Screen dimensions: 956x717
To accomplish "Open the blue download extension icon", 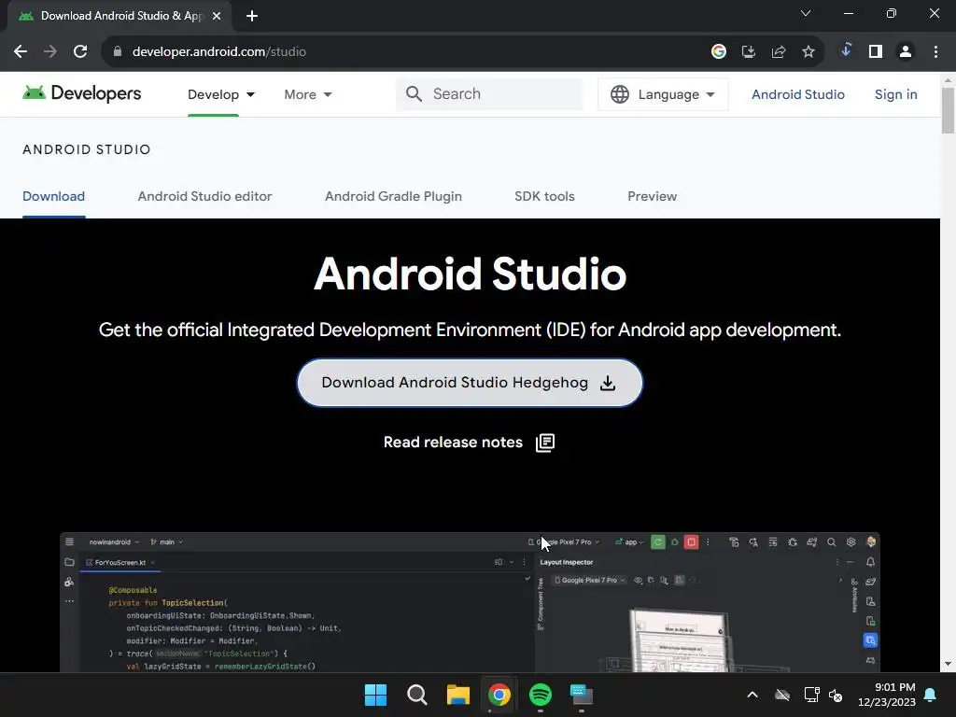I will [x=846, y=50].
